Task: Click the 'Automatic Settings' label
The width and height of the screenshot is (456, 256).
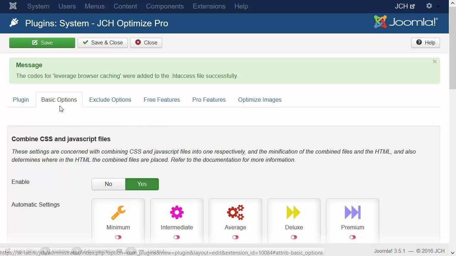Action: pyautogui.click(x=36, y=204)
